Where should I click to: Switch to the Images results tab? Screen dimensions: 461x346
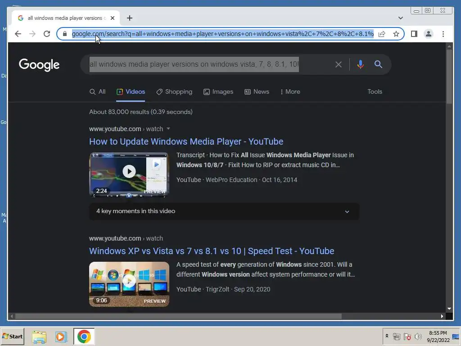tap(218, 92)
